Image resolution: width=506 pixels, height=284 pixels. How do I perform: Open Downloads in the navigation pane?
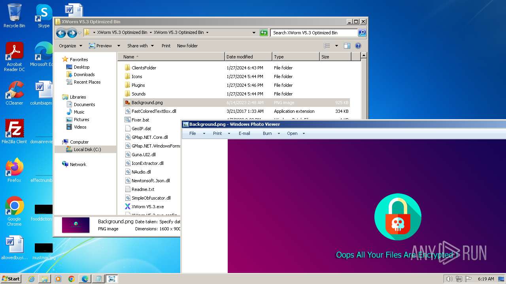[84, 75]
